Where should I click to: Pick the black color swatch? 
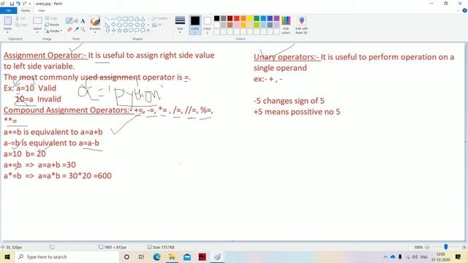pos(216,18)
